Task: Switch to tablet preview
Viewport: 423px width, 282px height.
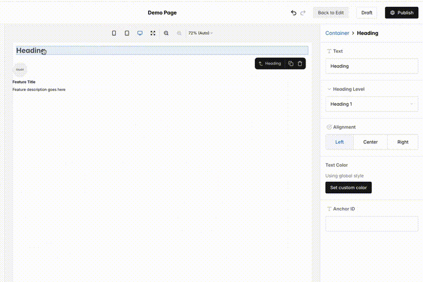Action: pyautogui.click(x=127, y=33)
